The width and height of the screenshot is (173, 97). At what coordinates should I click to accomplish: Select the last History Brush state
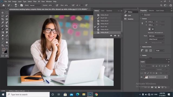click(x=107, y=32)
